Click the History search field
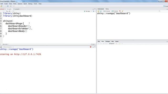Image resolution: width=168 pixels, height=94 pixels. [163, 11]
